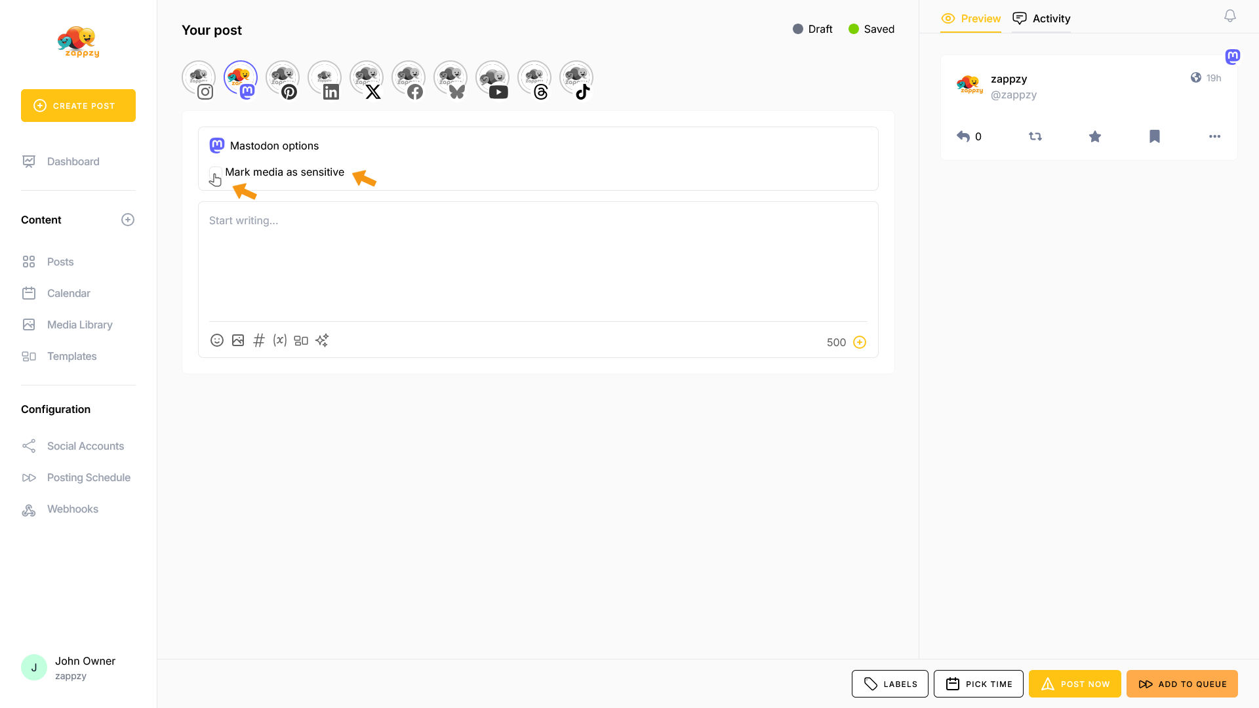Click the Pick Time button
1259x708 pixels.
tap(978, 684)
